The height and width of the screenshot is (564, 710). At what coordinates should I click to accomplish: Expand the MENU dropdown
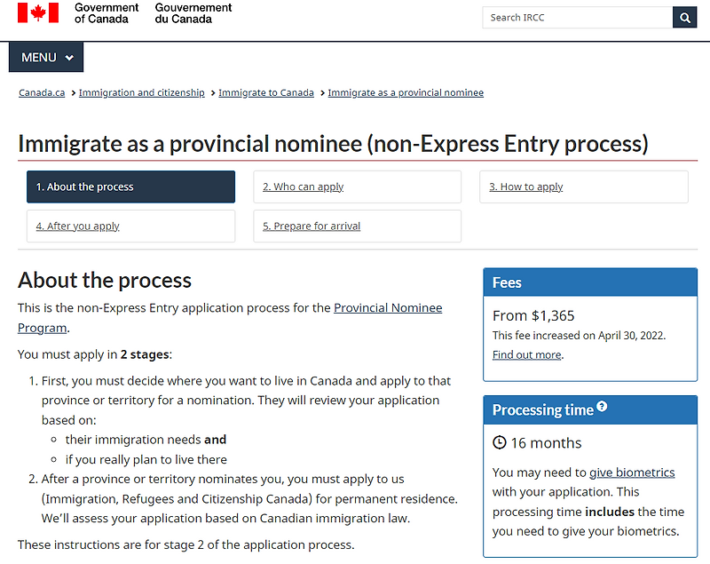[46, 57]
